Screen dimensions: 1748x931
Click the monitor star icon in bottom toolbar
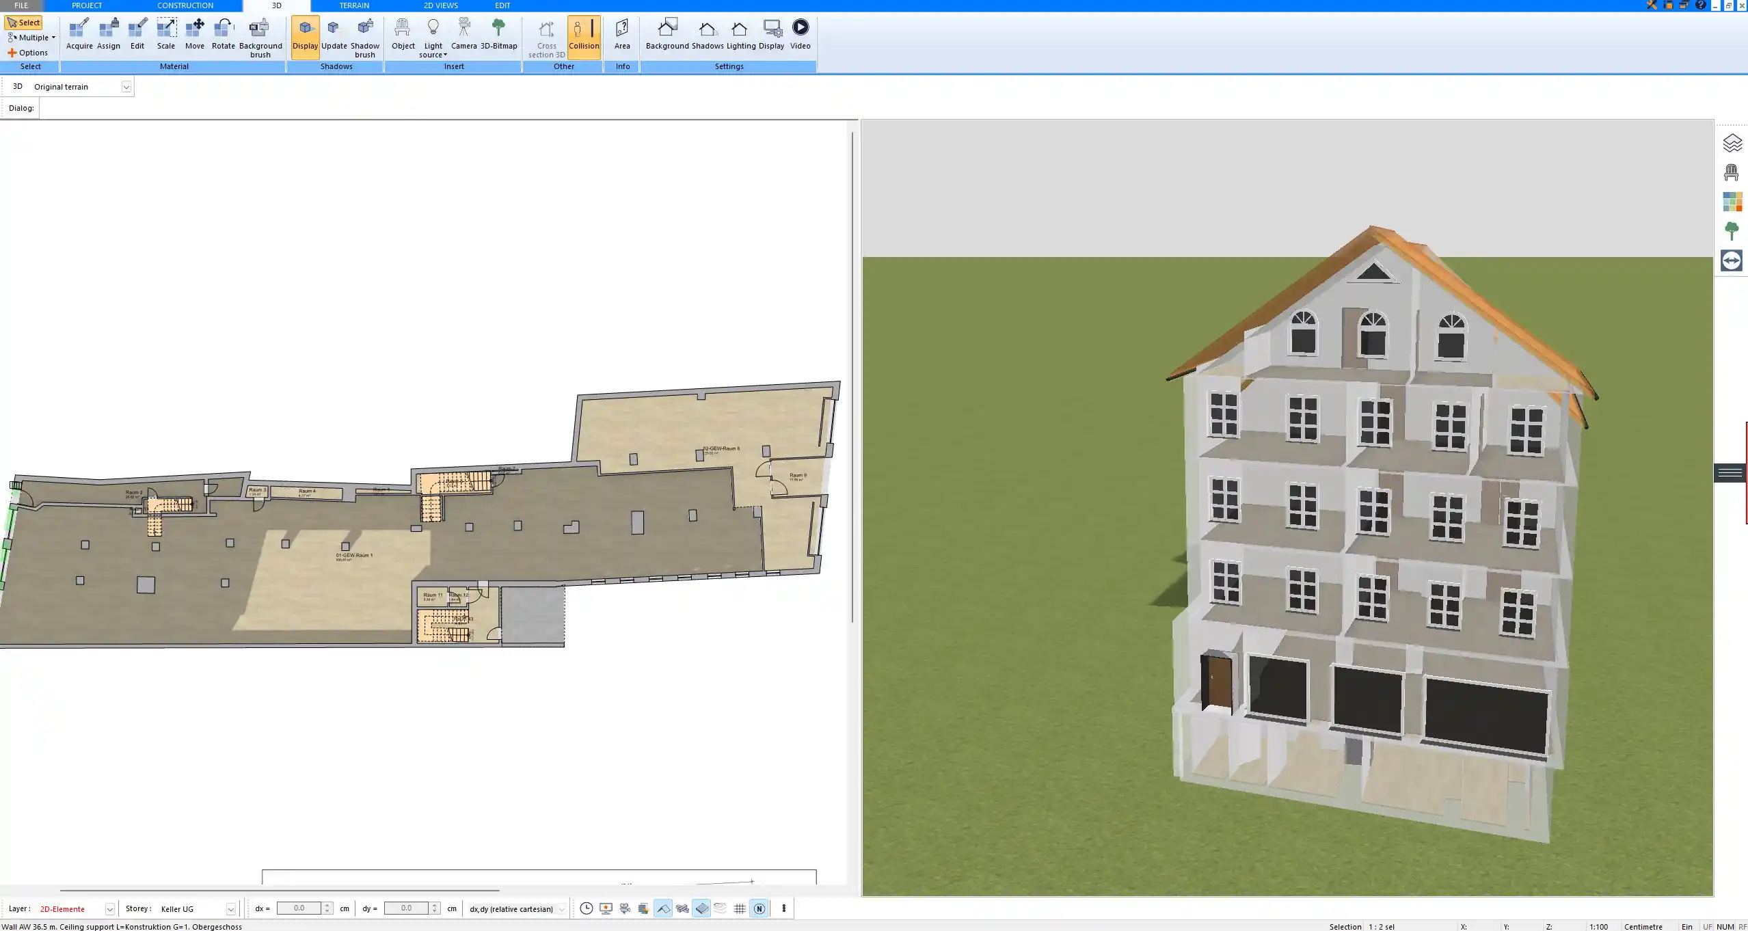pyautogui.click(x=606, y=908)
